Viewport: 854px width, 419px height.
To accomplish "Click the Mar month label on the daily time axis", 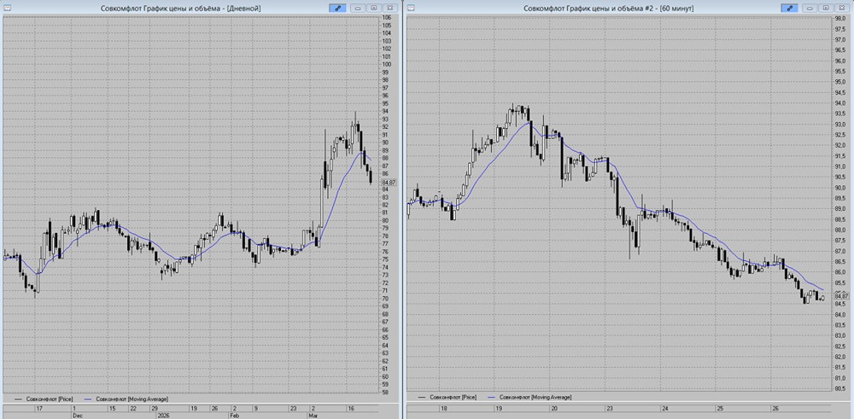I will [313, 415].
